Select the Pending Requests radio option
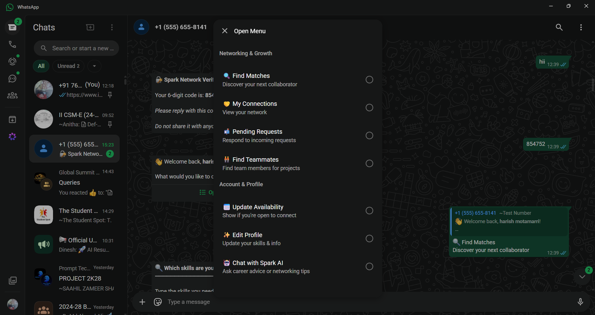The height and width of the screenshot is (315, 595). tap(369, 136)
